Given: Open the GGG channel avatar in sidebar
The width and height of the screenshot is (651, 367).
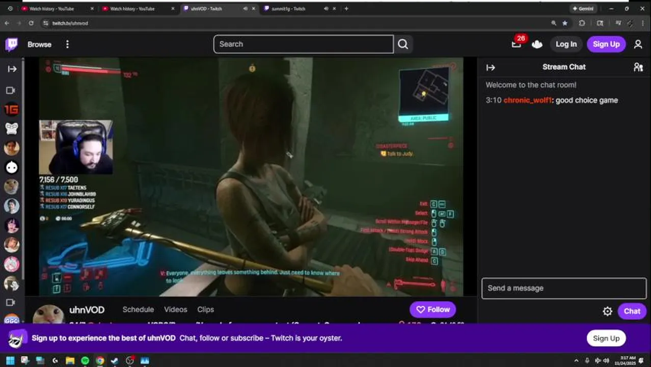Looking at the screenshot, I should tap(11, 321).
